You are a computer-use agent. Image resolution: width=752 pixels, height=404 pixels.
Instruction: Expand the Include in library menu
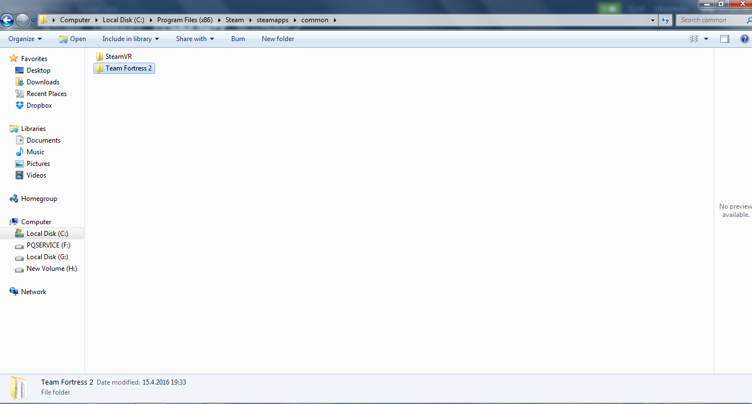point(131,39)
